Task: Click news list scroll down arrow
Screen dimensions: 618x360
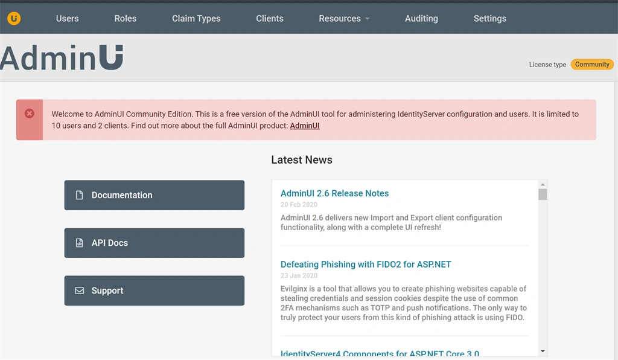Action: 543,351
